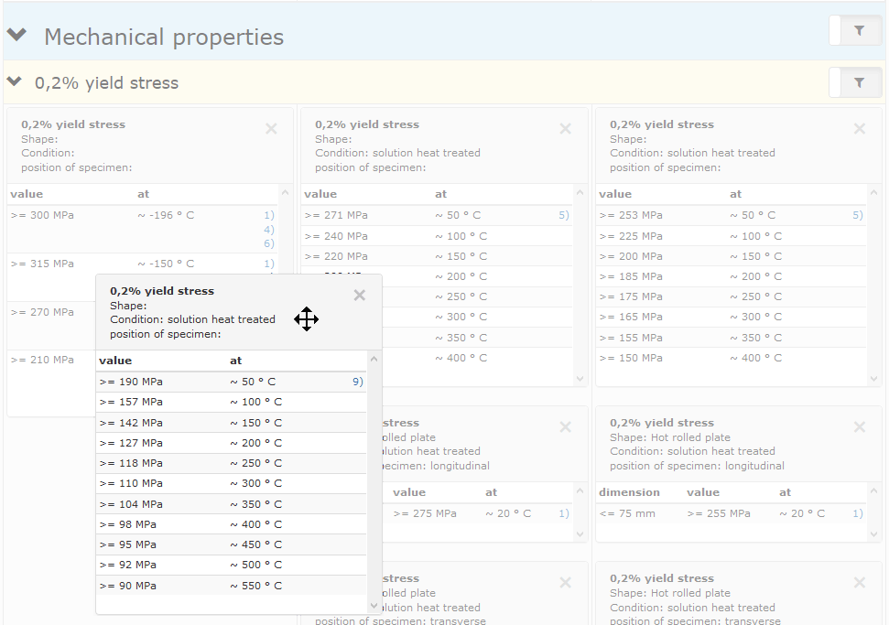889x625 pixels.
Task: Select the '>= 225 MPa' value cell
Action: [x=631, y=236]
